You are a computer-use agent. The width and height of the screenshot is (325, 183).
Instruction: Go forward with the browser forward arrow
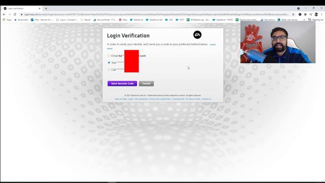pos(10,14)
